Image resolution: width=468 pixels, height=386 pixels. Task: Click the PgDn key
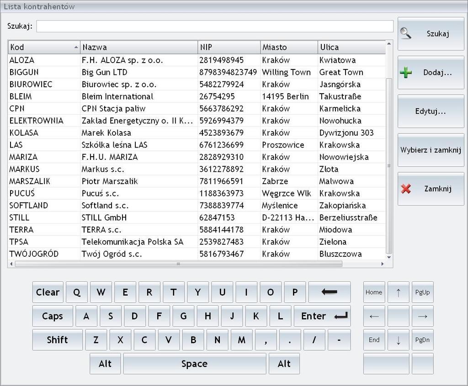[422, 340]
